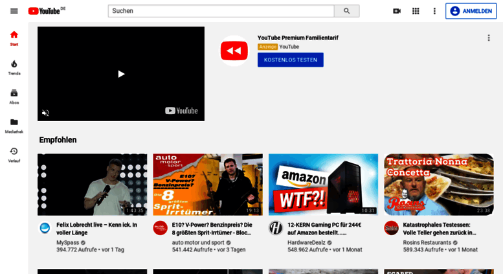Image resolution: width=503 pixels, height=274 pixels.
Task: Visit HardwareDealz channel name link
Action: point(306,242)
